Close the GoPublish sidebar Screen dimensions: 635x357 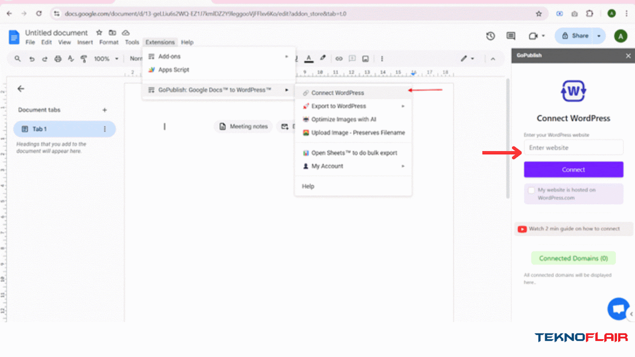628,56
